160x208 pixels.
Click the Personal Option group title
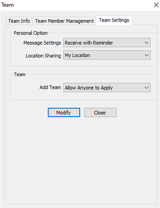[x=30, y=33]
